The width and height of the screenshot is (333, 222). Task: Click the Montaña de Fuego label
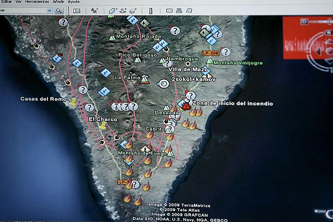(142, 153)
